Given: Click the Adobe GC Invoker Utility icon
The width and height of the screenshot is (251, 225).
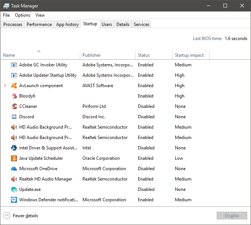Looking at the screenshot, I should [x=14, y=65].
